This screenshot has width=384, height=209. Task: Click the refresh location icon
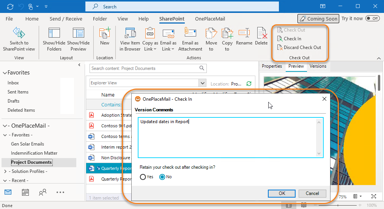pyautogui.click(x=249, y=84)
